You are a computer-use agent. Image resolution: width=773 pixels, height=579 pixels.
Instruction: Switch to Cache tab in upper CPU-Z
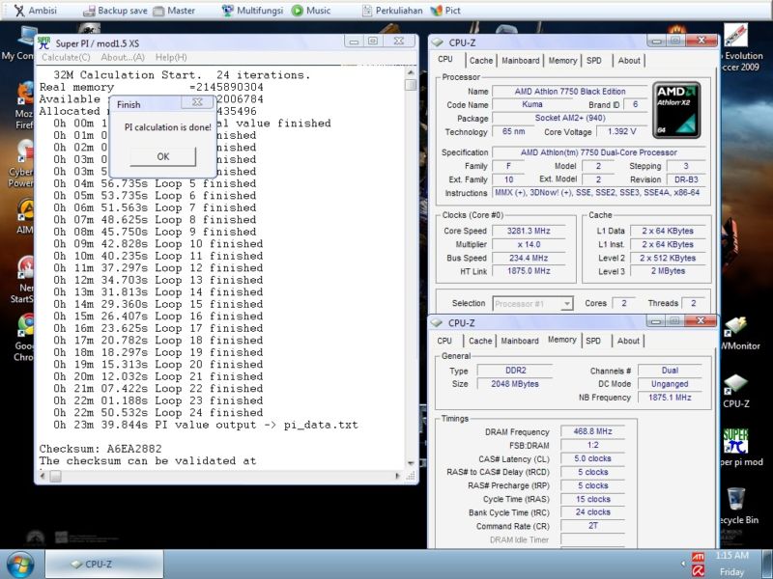tap(480, 60)
